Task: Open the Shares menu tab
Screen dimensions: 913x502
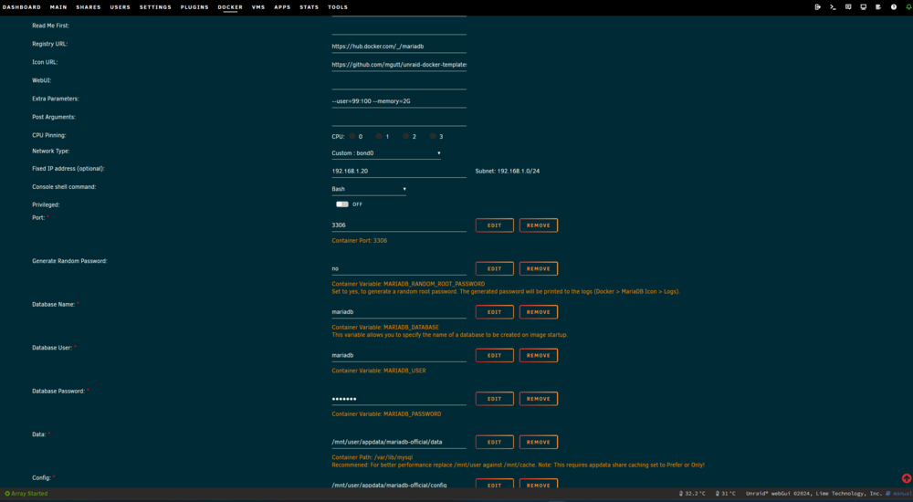Action: point(89,7)
